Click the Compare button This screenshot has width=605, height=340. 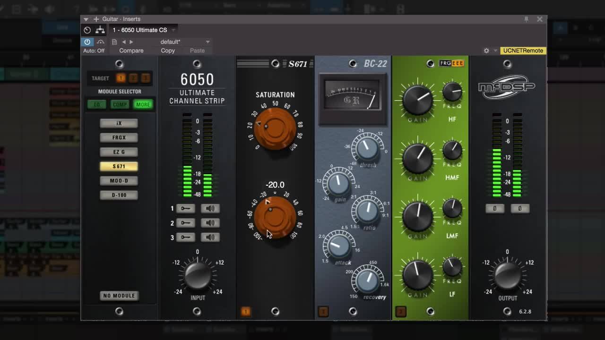point(131,51)
